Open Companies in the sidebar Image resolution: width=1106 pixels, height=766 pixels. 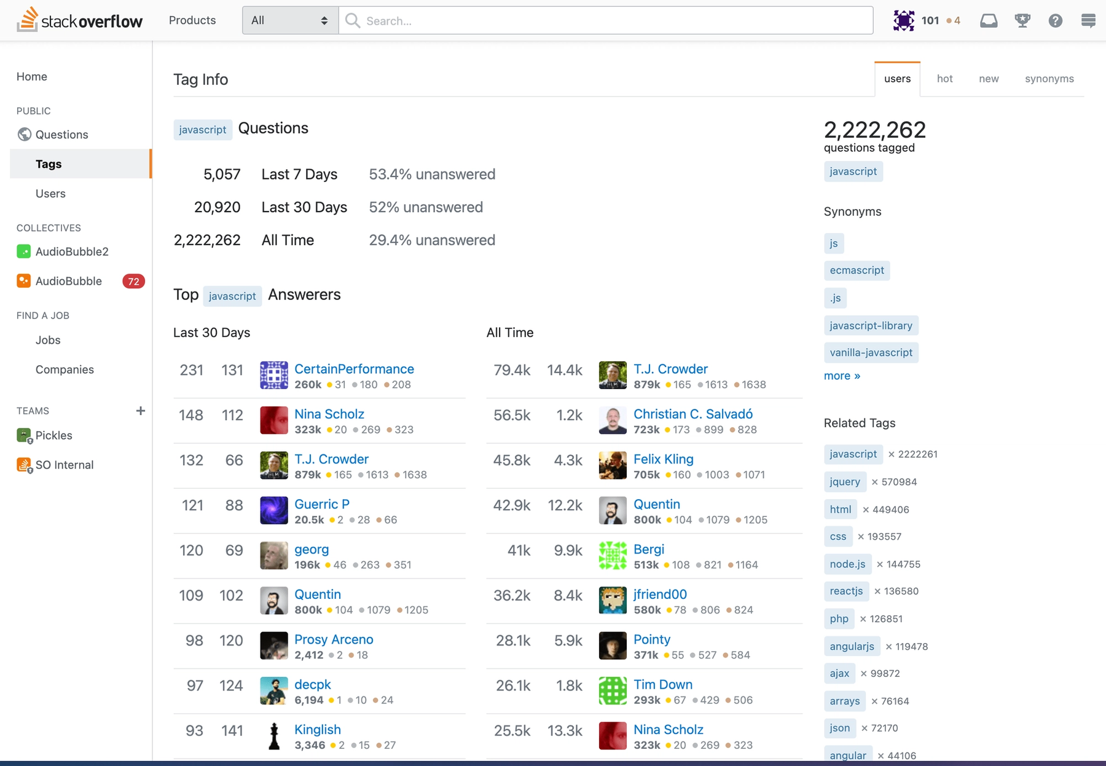point(65,369)
